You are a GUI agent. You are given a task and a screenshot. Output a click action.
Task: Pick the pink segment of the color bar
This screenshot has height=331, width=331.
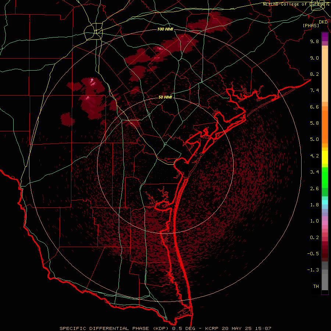click(325, 222)
